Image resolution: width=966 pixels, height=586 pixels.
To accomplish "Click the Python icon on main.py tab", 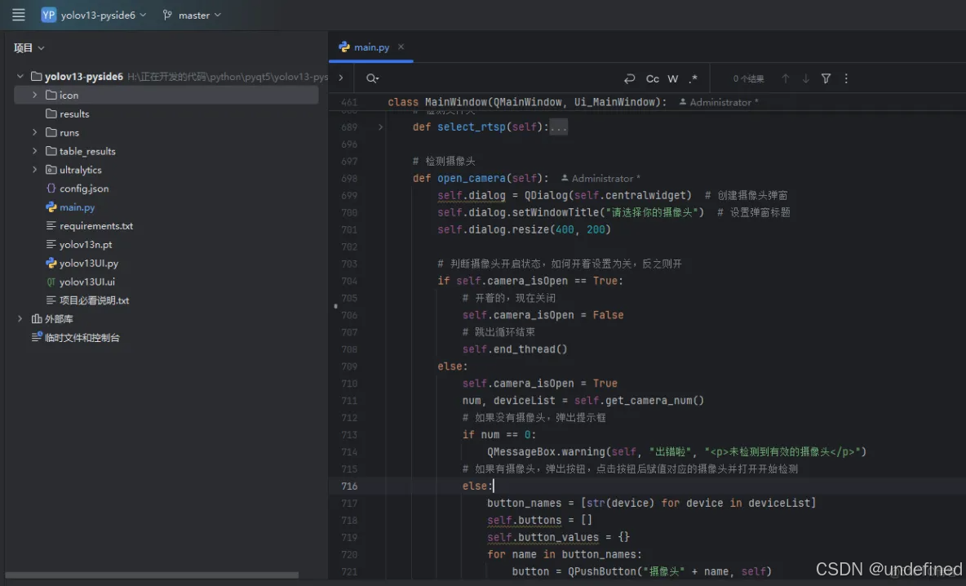I will (343, 47).
